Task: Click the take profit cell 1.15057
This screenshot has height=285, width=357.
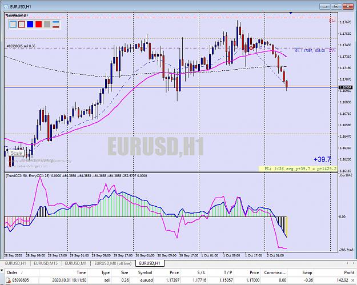Action: click(226, 280)
